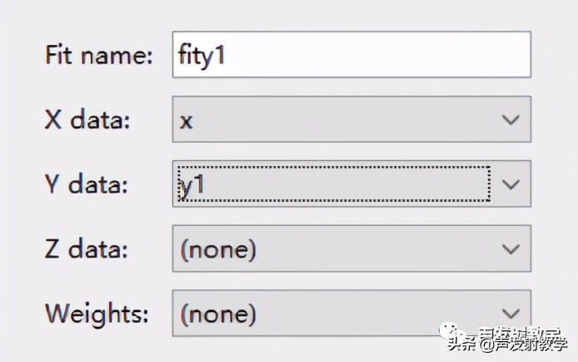578x362 pixels.
Task: Open the X data dropdown
Action: point(351,119)
